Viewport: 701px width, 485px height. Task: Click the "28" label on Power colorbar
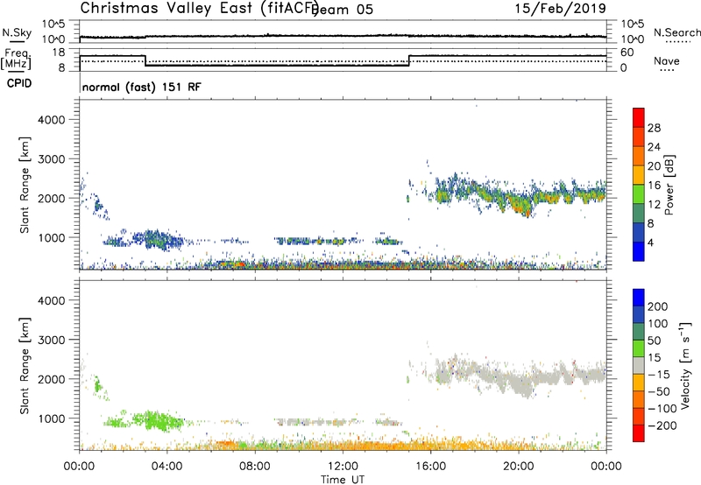tap(654, 128)
